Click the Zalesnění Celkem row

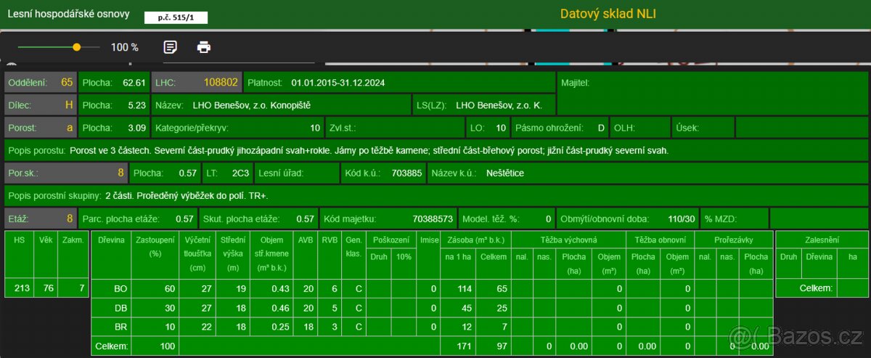pos(822,288)
